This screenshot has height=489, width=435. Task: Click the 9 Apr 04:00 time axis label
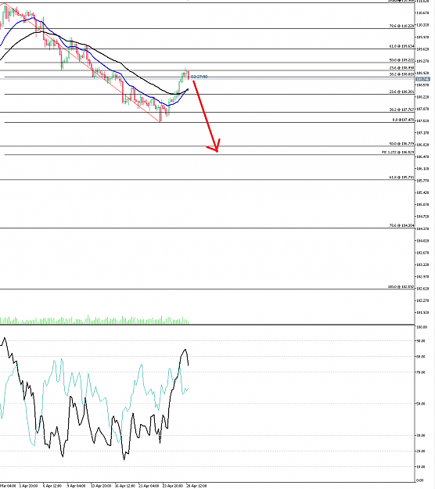tap(76, 486)
